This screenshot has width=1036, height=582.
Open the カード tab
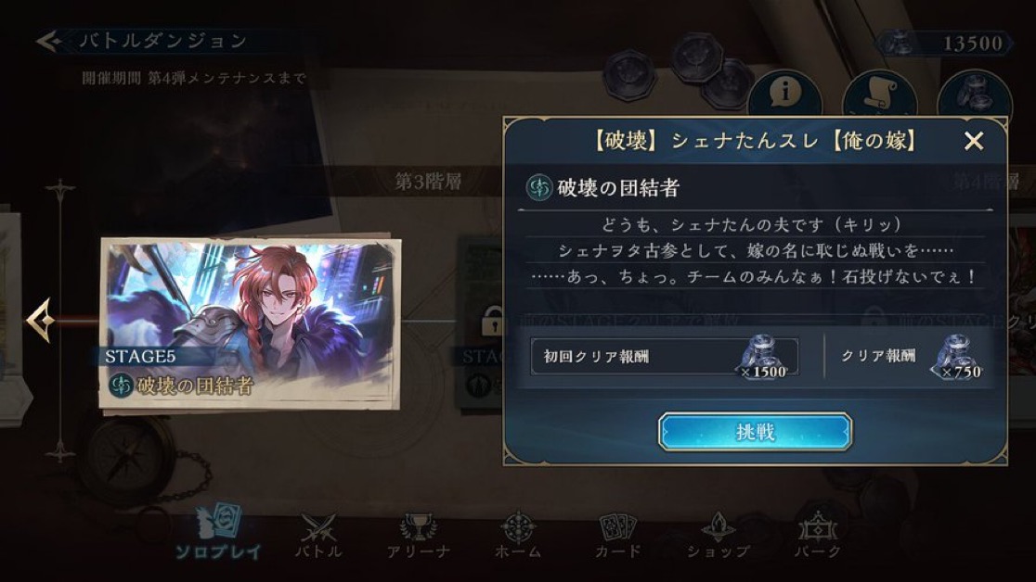(617, 536)
